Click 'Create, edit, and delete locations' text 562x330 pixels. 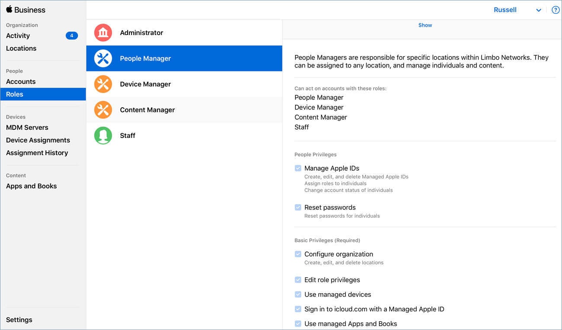click(x=344, y=263)
